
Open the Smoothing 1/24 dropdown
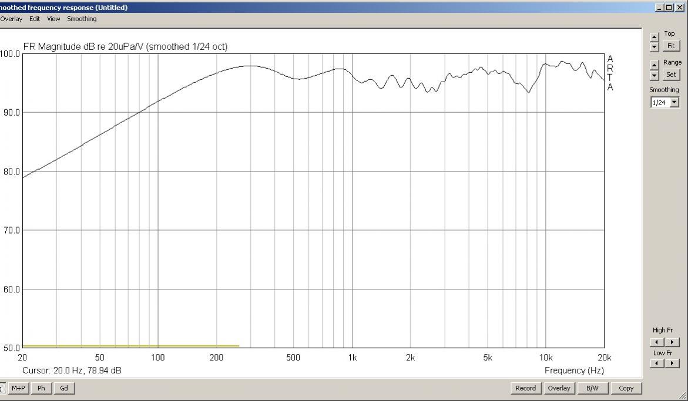click(674, 103)
